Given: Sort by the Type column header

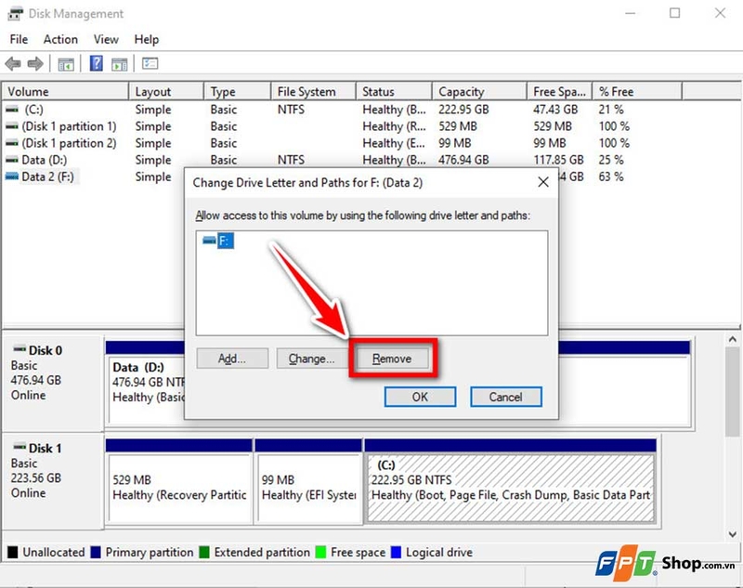Looking at the screenshot, I should pyautogui.click(x=238, y=91).
